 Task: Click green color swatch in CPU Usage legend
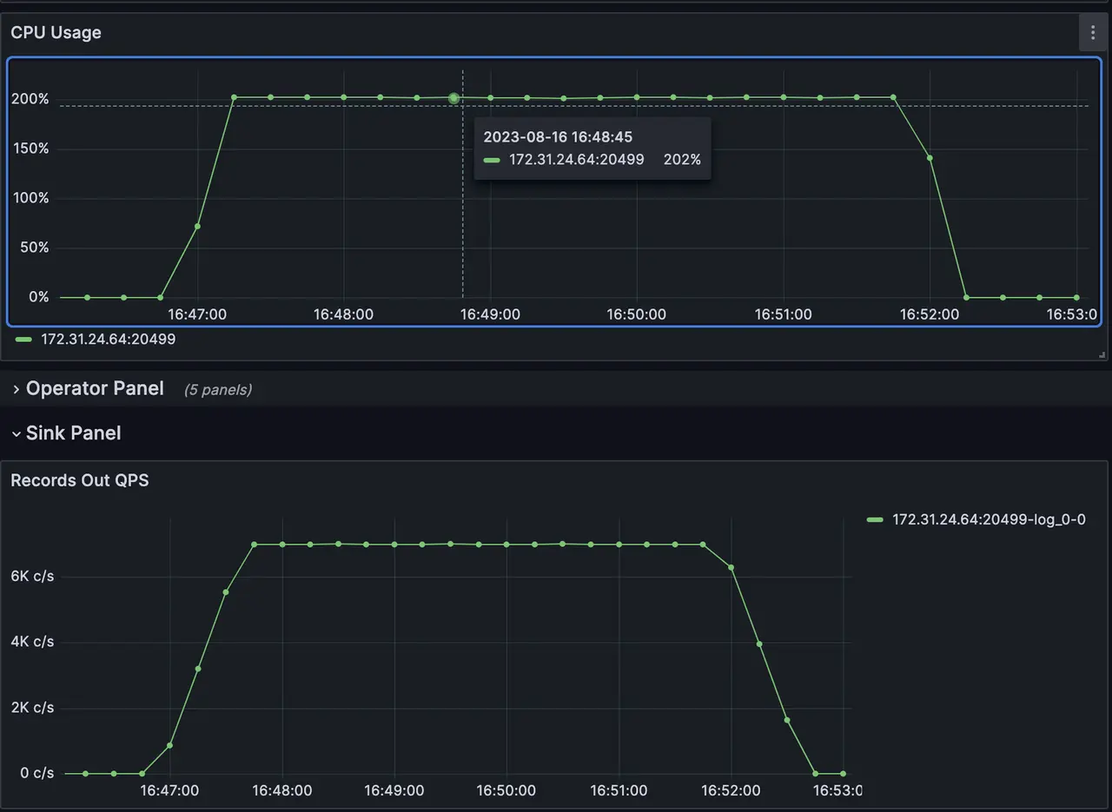pyautogui.click(x=23, y=340)
